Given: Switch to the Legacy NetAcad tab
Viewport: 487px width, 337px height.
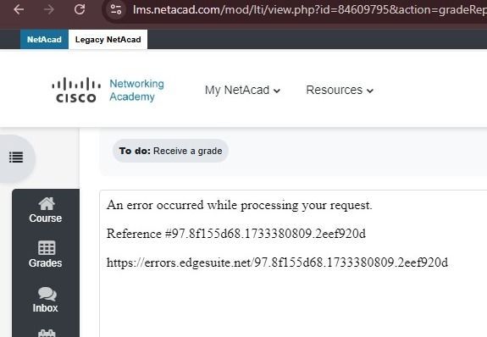Looking at the screenshot, I should click(108, 40).
